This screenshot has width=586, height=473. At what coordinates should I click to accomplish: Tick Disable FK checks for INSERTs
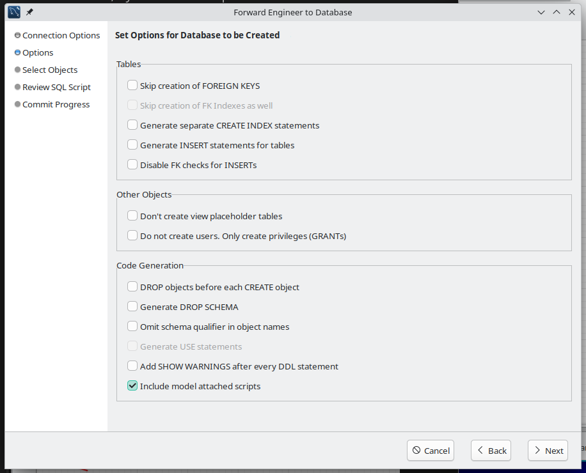[x=132, y=165]
